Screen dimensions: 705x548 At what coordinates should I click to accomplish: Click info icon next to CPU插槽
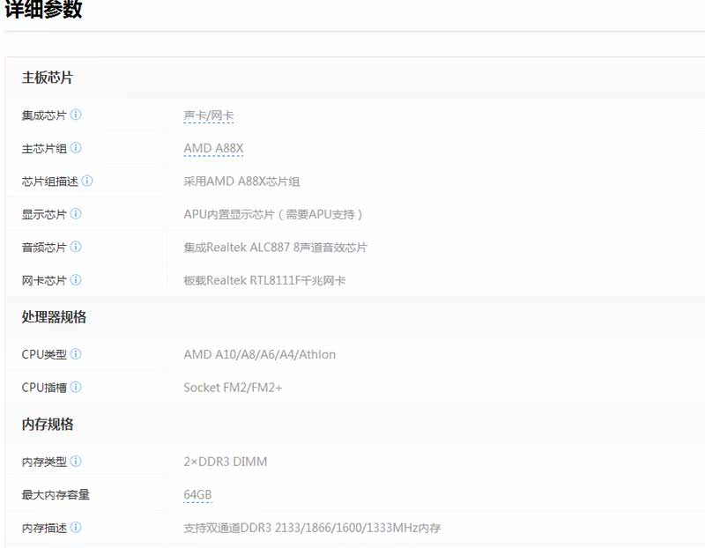(76, 387)
